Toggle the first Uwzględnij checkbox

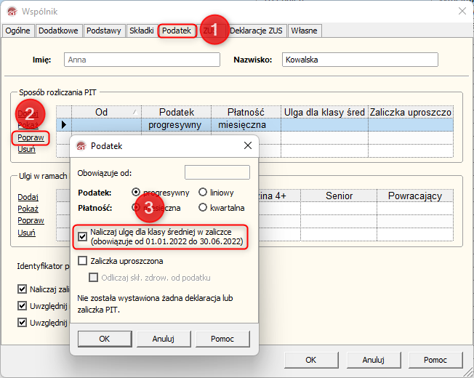[22, 306]
